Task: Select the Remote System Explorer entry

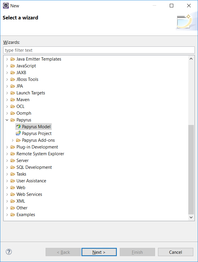Action: click(x=40, y=154)
